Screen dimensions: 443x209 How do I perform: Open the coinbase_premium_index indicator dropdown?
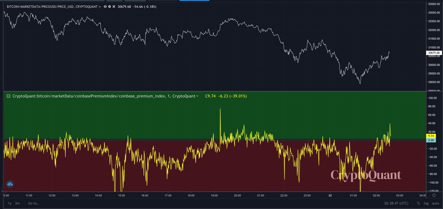pos(197,96)
